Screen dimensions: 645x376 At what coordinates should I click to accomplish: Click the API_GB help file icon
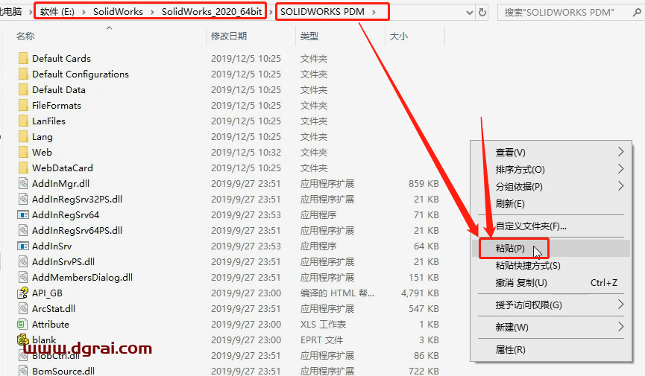point(22,293)
